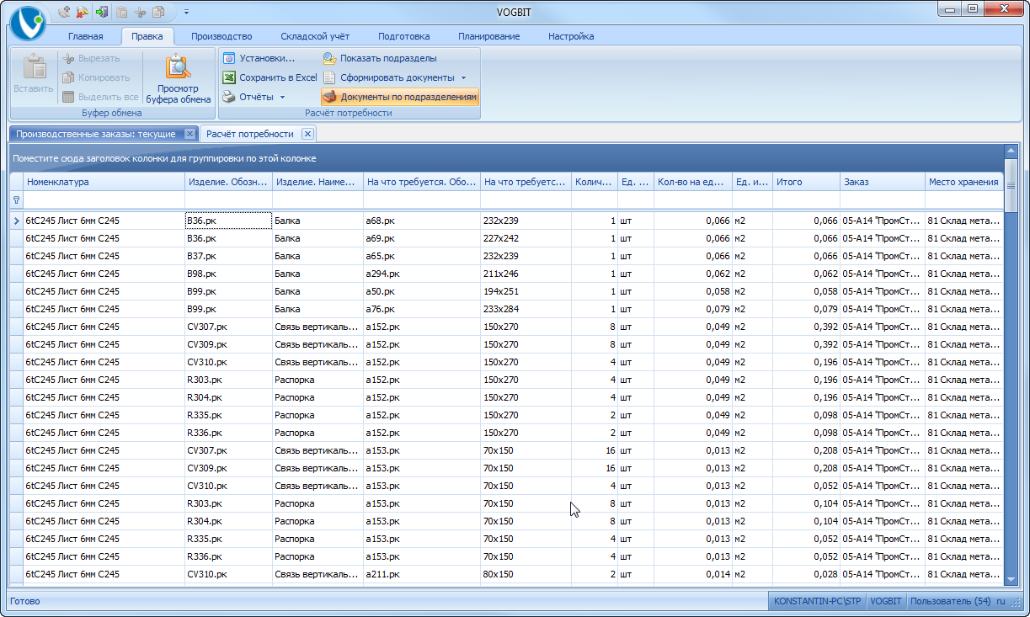
Task: Maximize the VOGBIT window
Action: coord(972,8)
